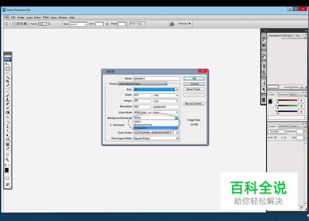Click New selection mode icon in options bar
Screen dimensions: 309x221
pos(15,24)
